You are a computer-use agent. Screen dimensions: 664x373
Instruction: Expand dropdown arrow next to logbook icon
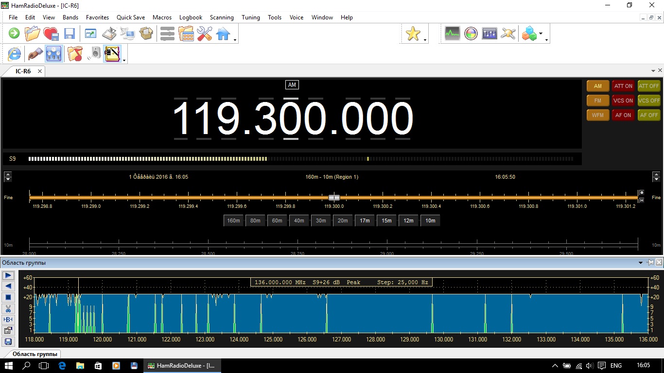[x=124, y=60]
